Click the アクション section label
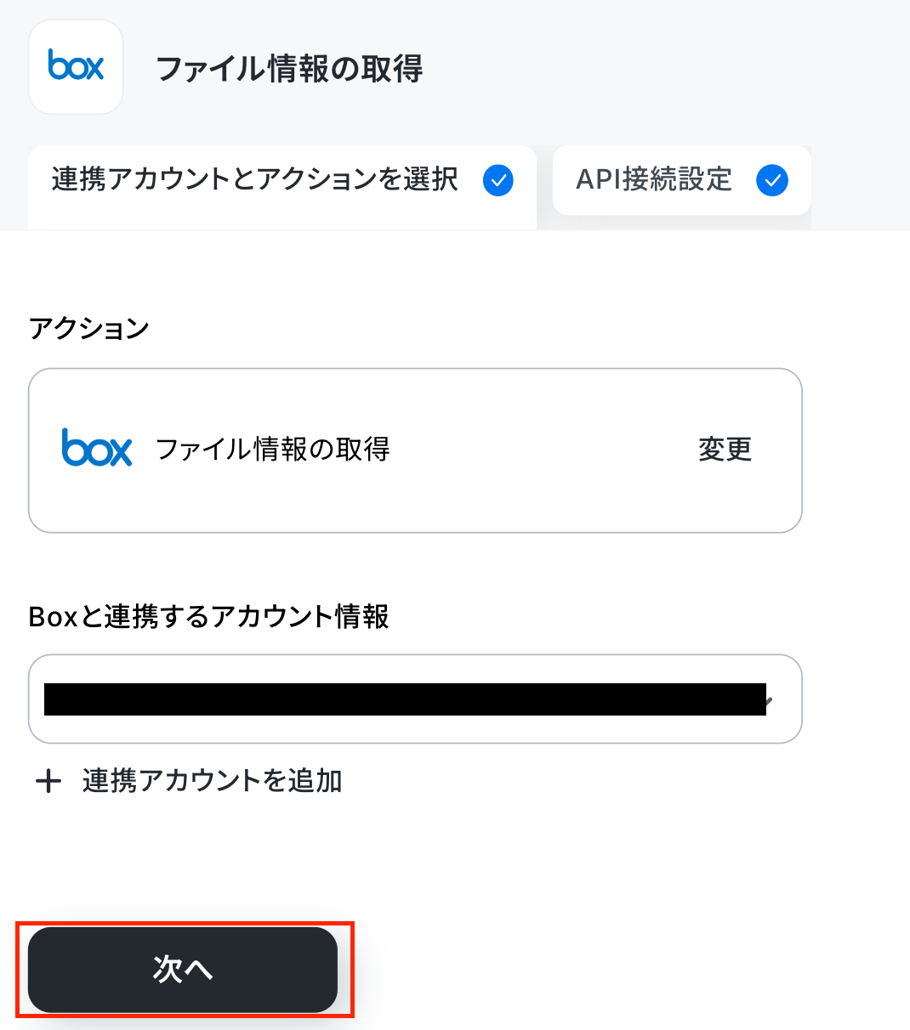 (x=89, y=328)
